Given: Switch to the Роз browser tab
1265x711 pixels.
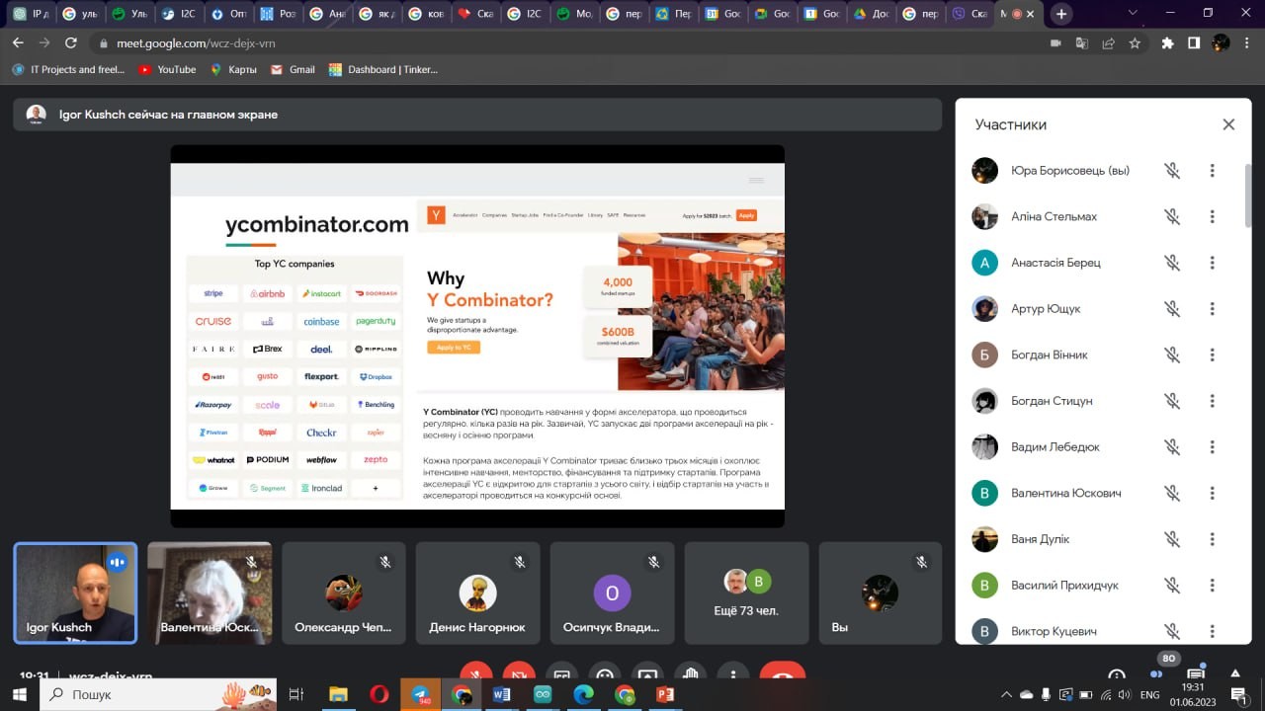Looking at the screenshot, I should [x=278, y=14].
